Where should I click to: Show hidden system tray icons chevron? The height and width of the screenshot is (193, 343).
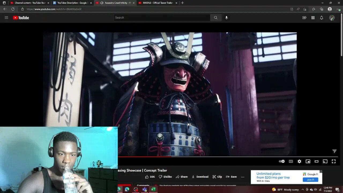click(303, 190)
